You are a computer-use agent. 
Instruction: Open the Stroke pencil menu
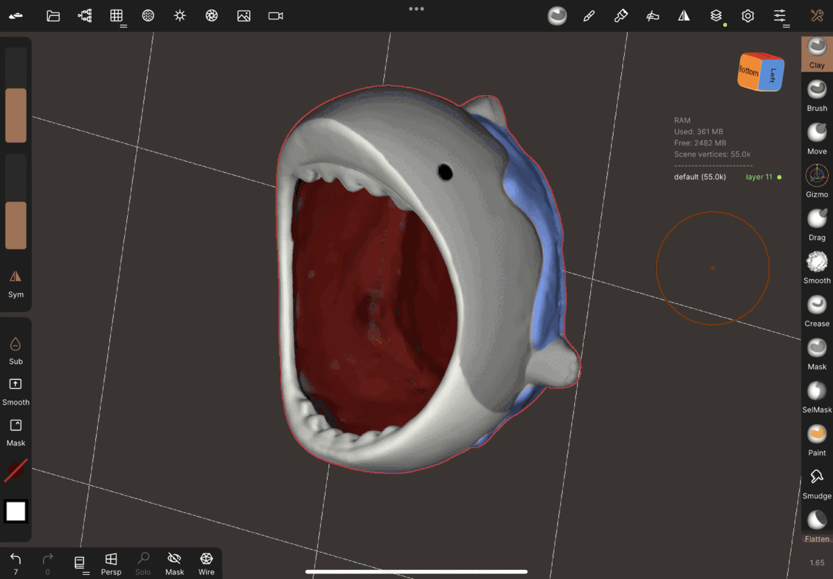coord(589,15)
